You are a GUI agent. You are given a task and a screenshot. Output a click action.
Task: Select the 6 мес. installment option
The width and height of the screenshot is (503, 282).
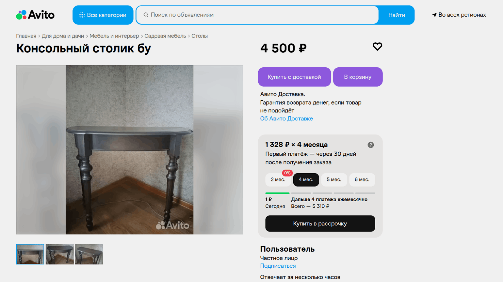[362, 180]
